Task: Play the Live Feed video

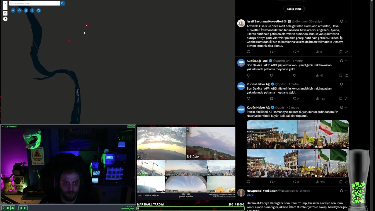Action: 4,208
